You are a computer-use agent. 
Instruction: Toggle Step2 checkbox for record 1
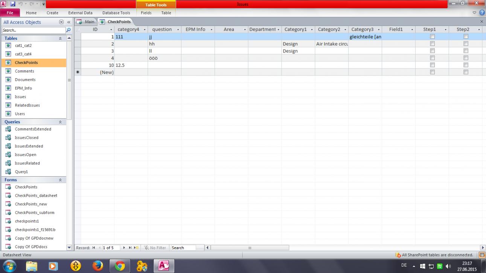tap(466, 37)
